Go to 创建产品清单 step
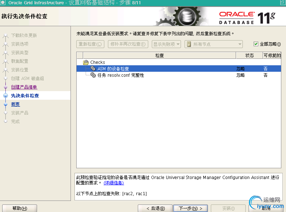This screenshot has height=212, width=286. point(24,87)
